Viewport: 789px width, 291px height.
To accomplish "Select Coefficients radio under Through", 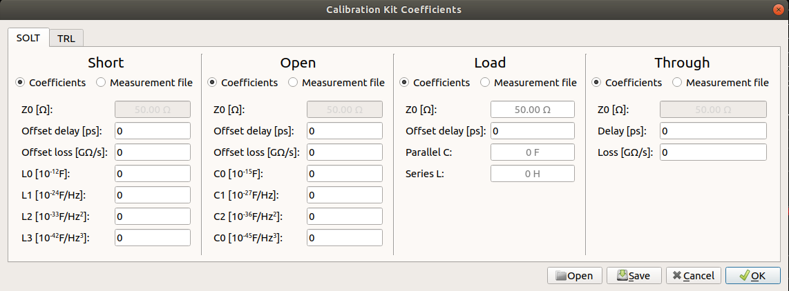I will pyautogui.click(x=597, y=83).
